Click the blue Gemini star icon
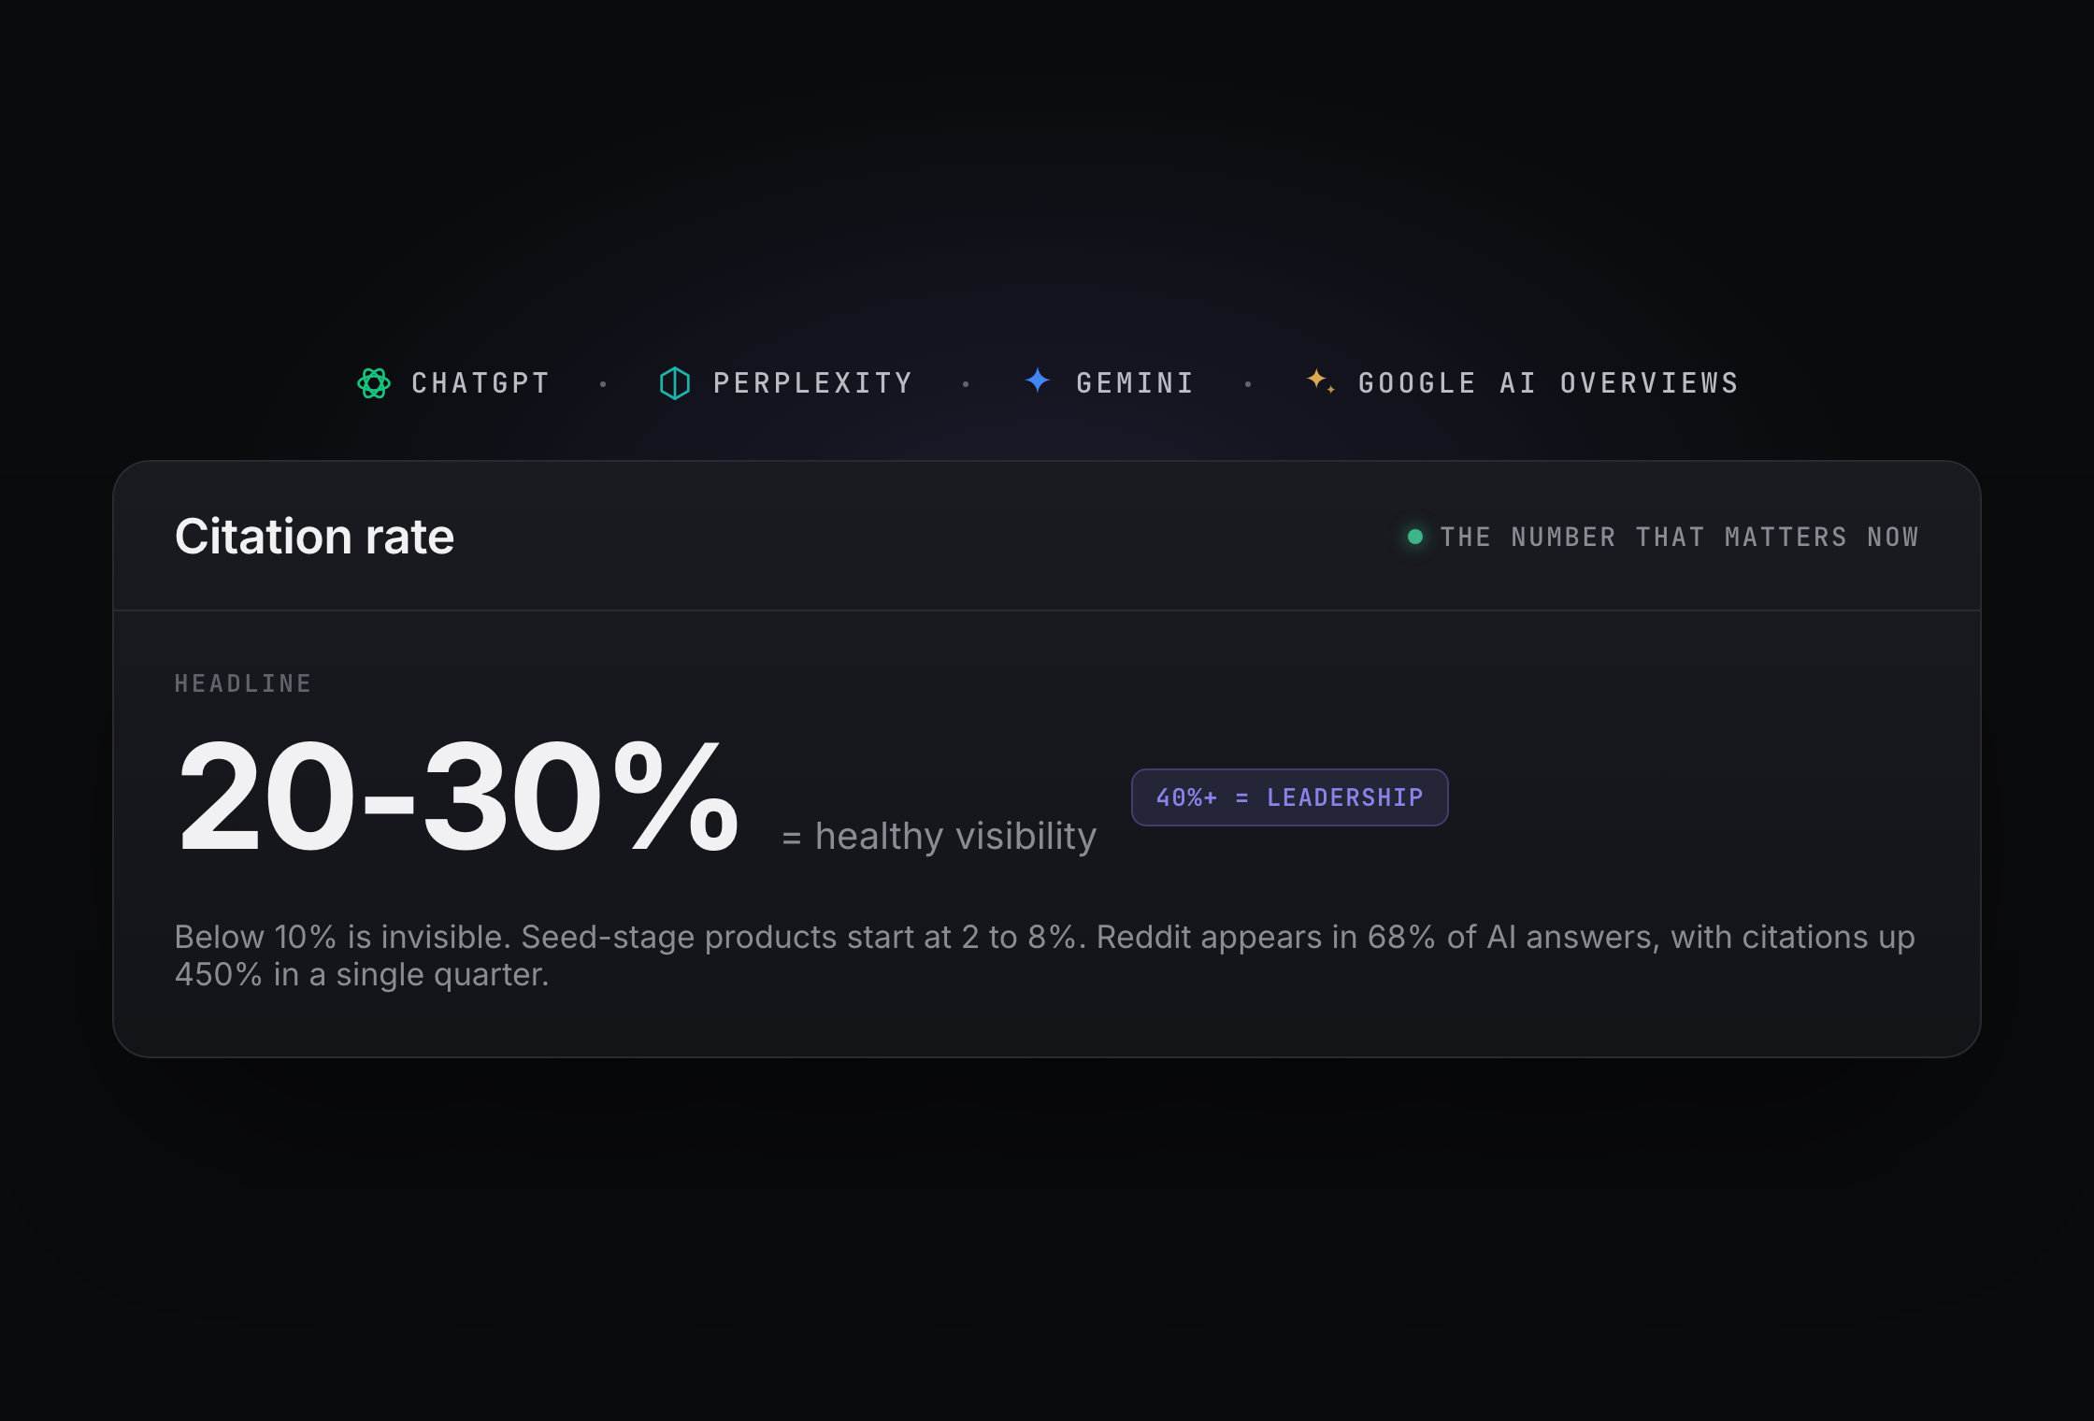The width and height of the screenshot is (2094, 1421). click(x=1038, y=380)
